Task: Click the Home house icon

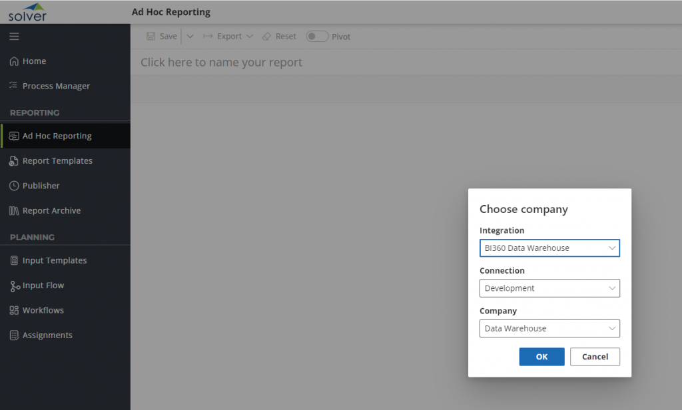Action: [14, 61]
